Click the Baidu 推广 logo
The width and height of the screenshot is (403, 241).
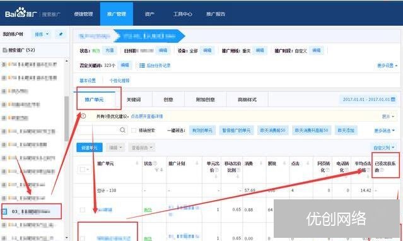pyautogui.click(x=21, y=13)
